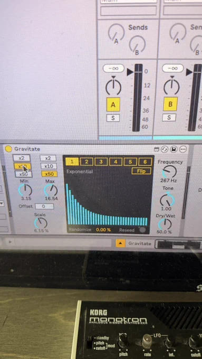Click orange triangle button beside Gravitate title
The image size is (202, 359).
coord(121,243)
